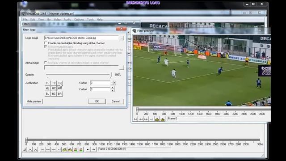Click the X offset input field

pos(100,83)
